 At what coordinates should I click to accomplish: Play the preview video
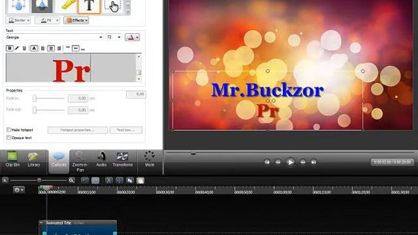pos(290,162)
